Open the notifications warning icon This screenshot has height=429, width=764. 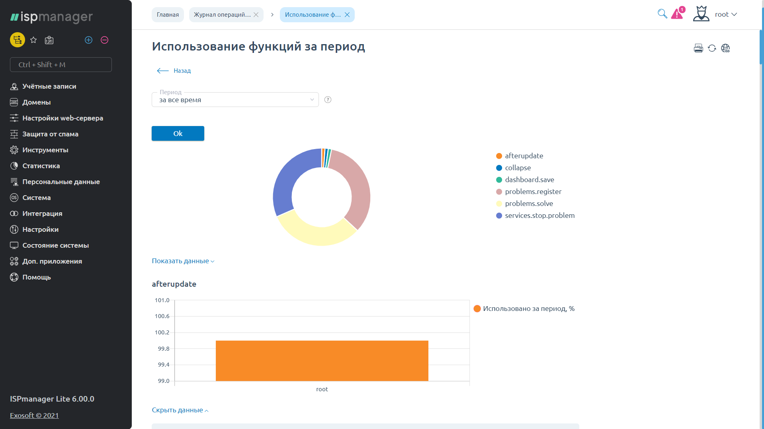[677, 14]
